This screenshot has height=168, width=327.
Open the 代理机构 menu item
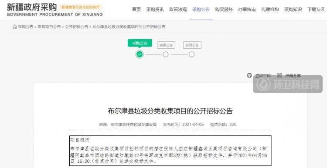tap(270, 10)
